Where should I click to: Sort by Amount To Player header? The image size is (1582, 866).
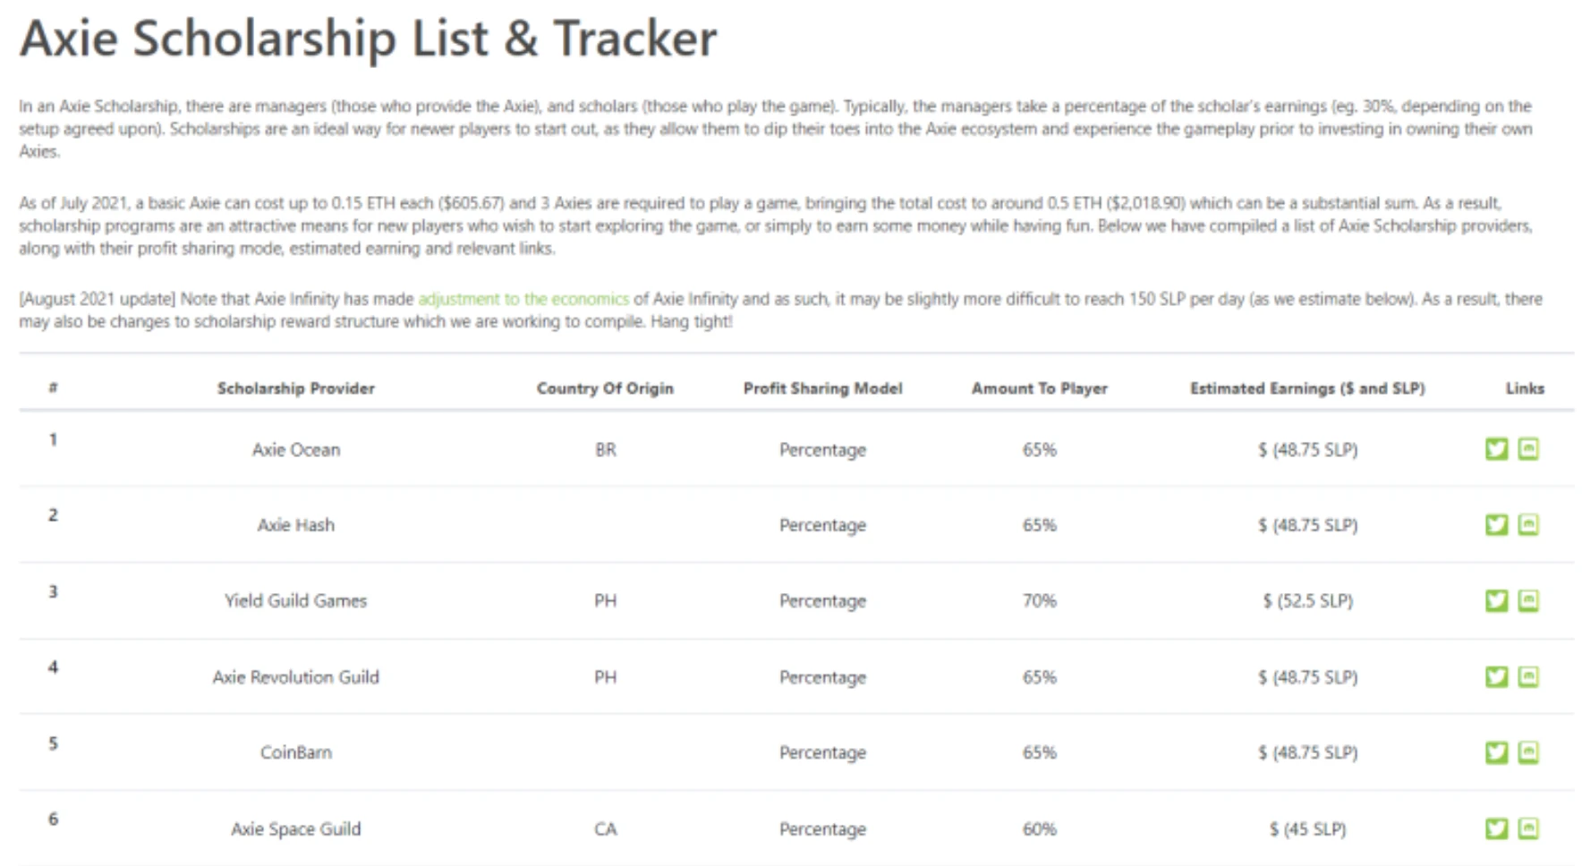1039,388
